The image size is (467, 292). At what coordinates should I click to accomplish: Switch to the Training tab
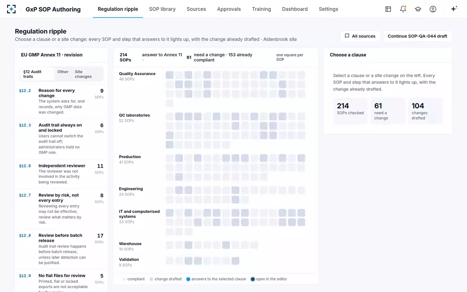pyautogui.click(x=262, y=9)
